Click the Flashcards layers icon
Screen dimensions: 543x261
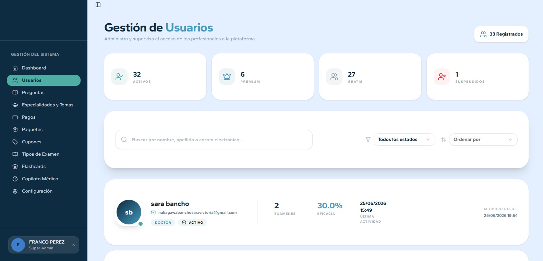pyautogui.click(x=15, y=167)
